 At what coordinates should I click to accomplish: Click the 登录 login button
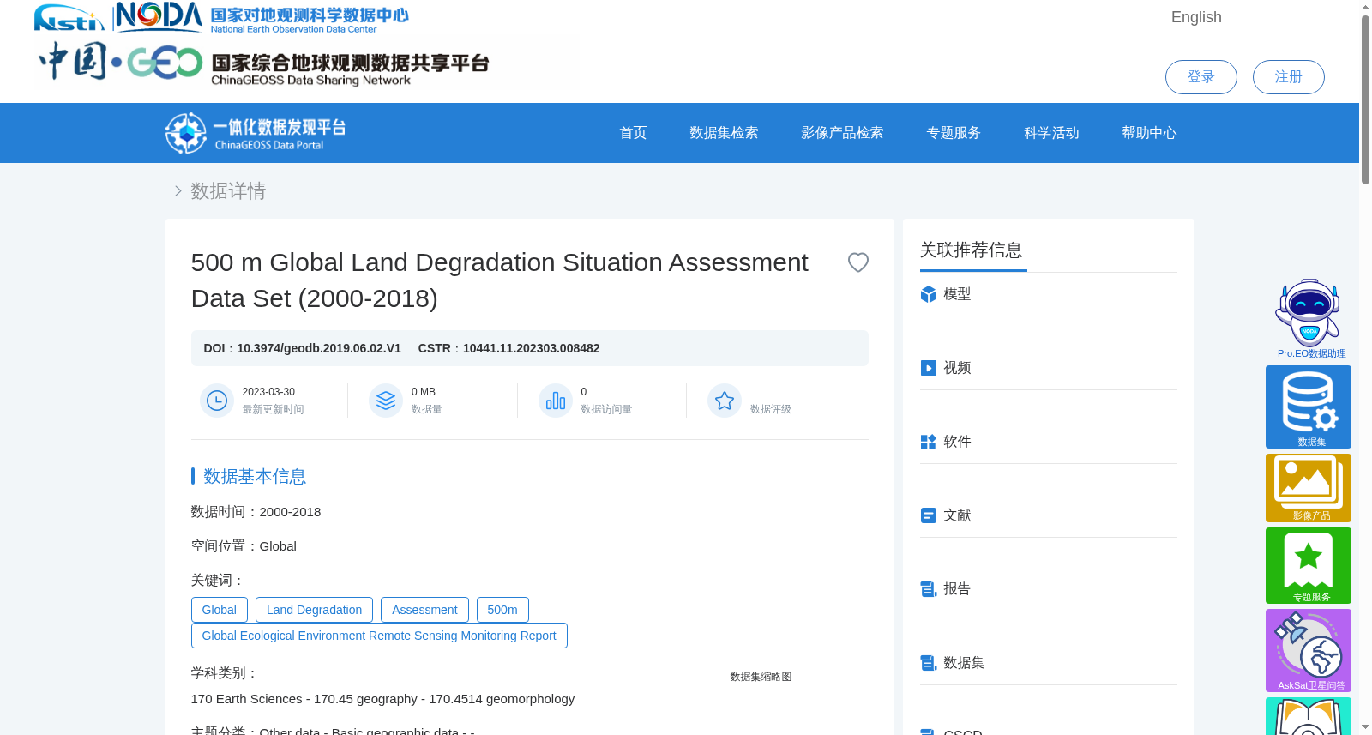[x=1200, y=77]
